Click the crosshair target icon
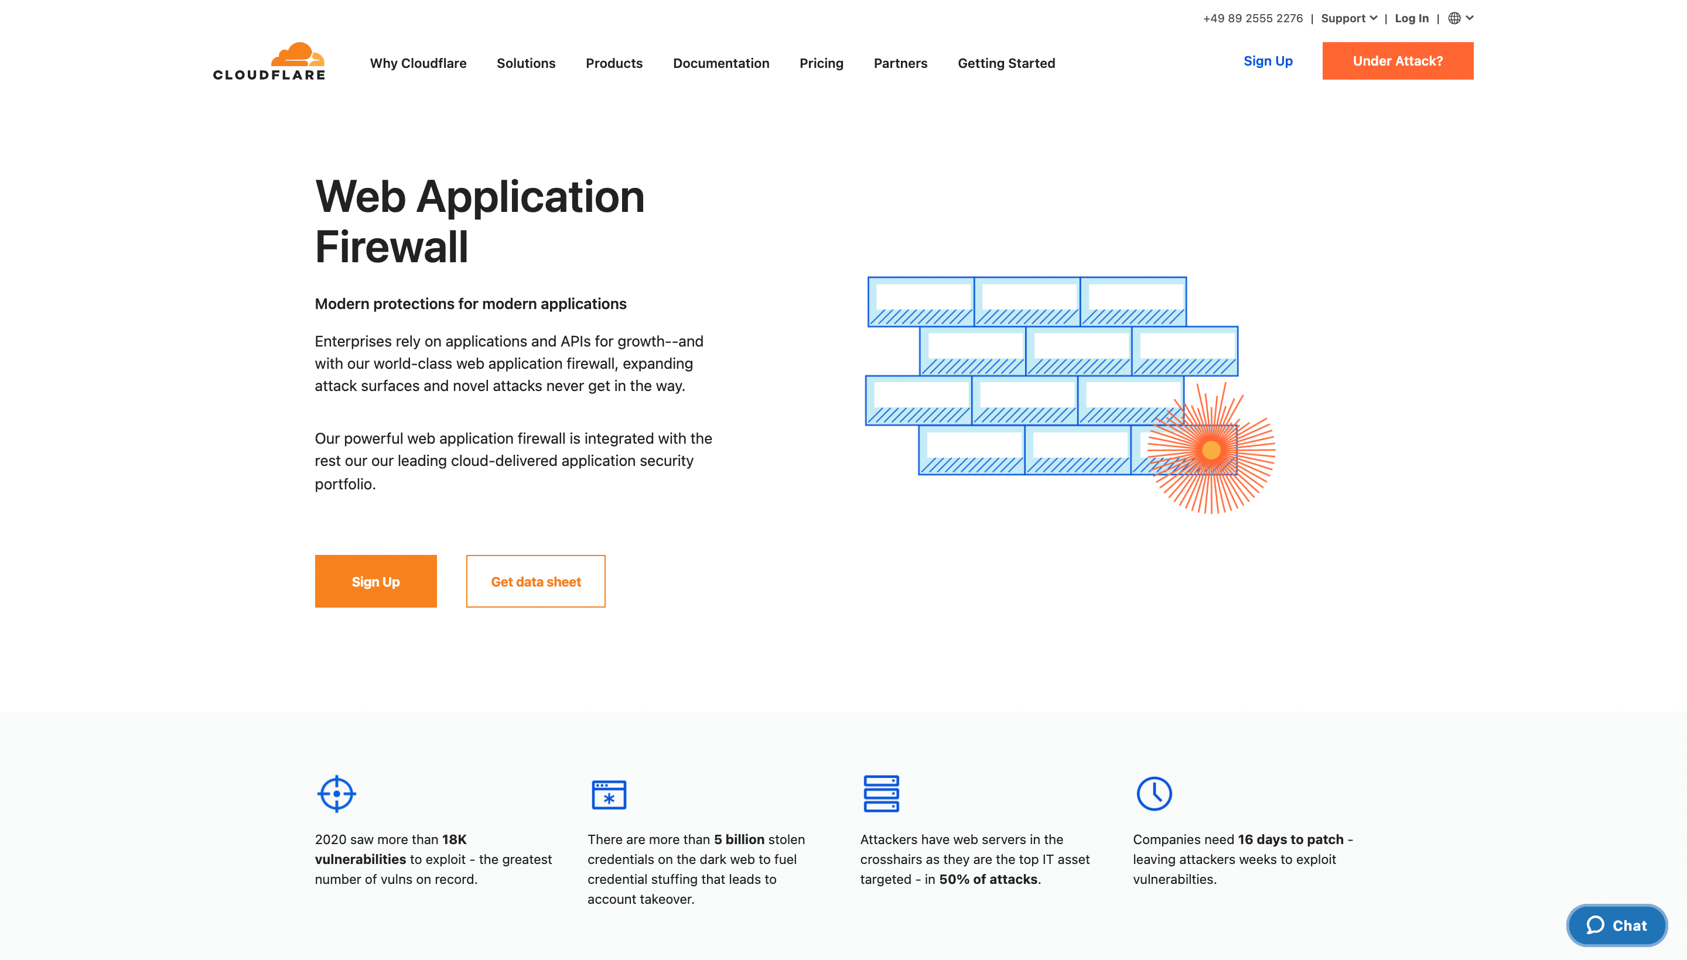Screen dimensions: 1687x960 click(x=336, y=793)
